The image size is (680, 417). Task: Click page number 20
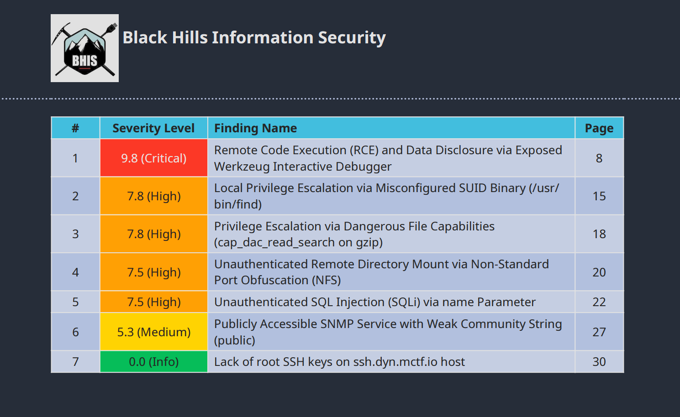(x=599, y=272)
